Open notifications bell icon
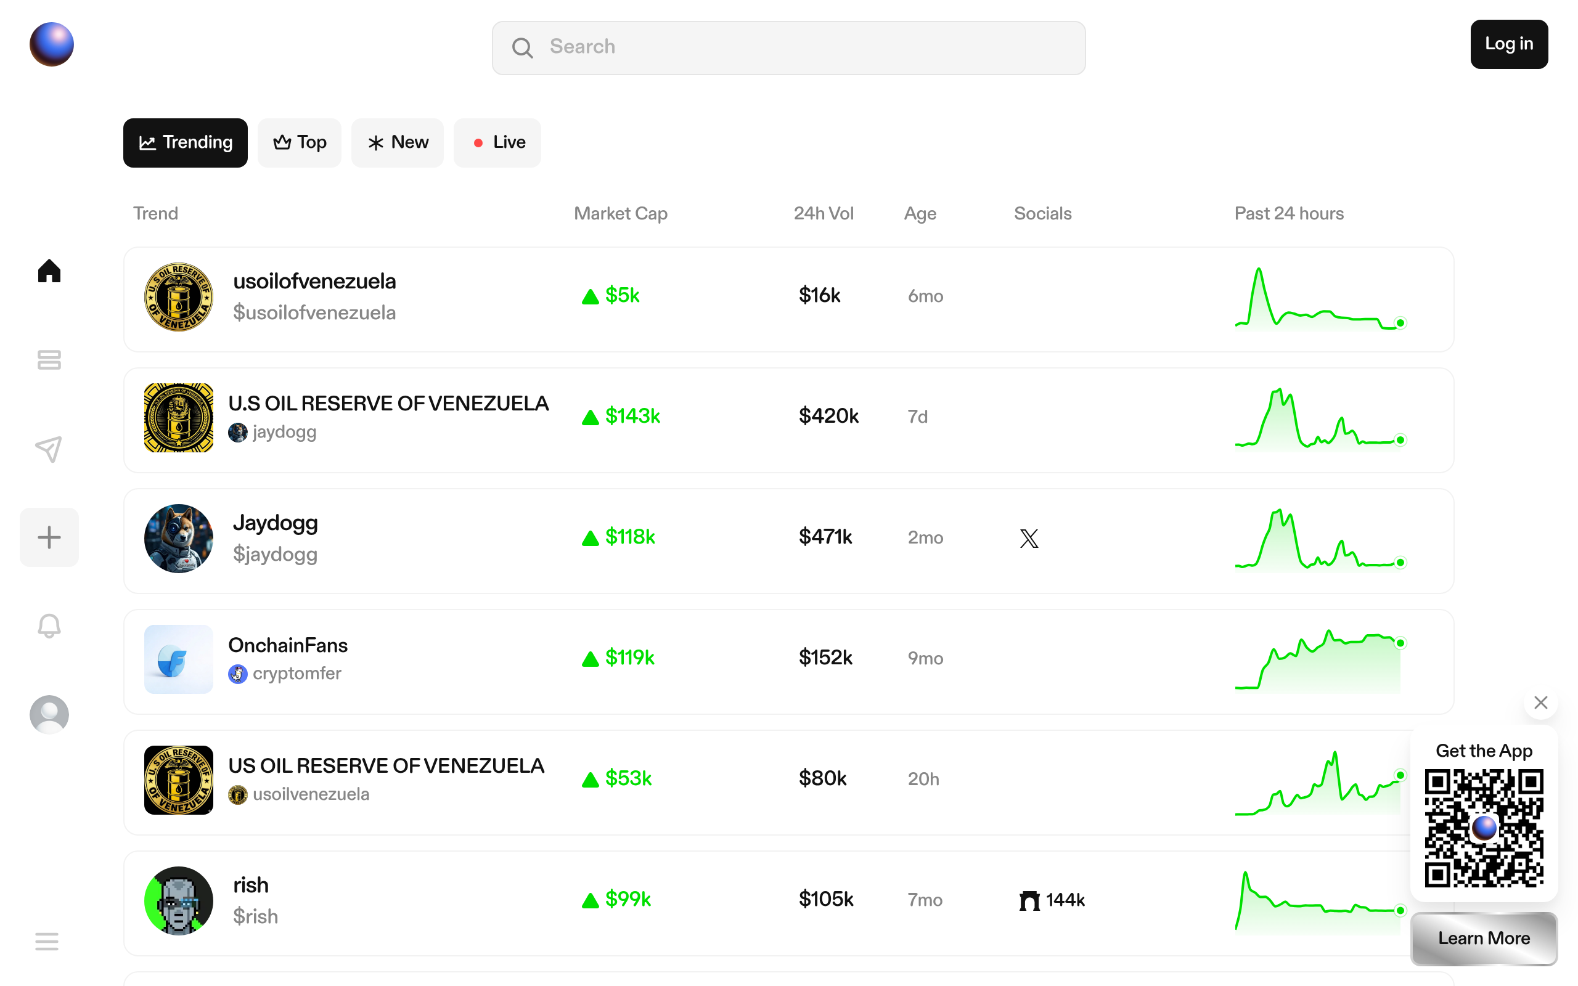The image size is (1578, 986). click(x=49, y=626)
